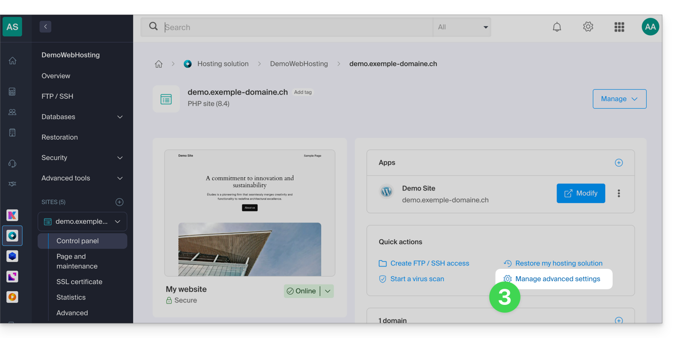Click the Modify button for Demo Site
Image resolution: width=677 pixels, height=338 pixels.
point(580,193)
